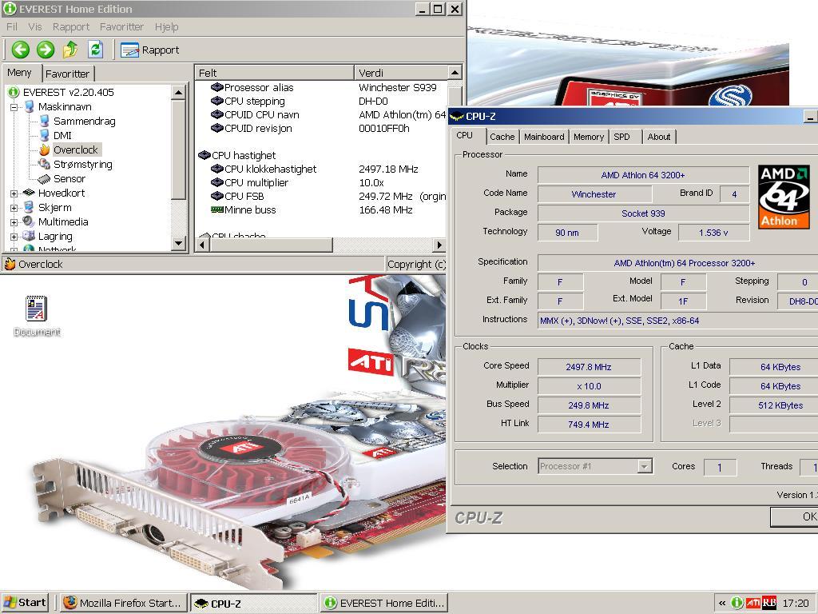The width and height of the screenshot is (818, 614).
Task: Click the green Back arrow toolbar icon
Action: pyautogui.click(x=21, y=50)
